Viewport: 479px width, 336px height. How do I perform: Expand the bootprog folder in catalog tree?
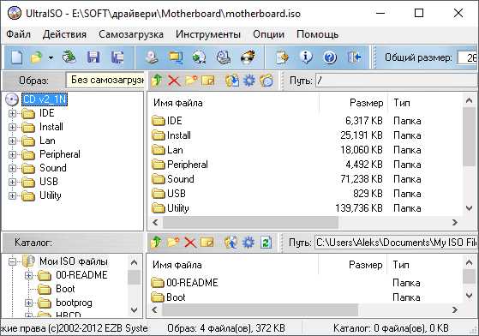[x=28, y=303]
